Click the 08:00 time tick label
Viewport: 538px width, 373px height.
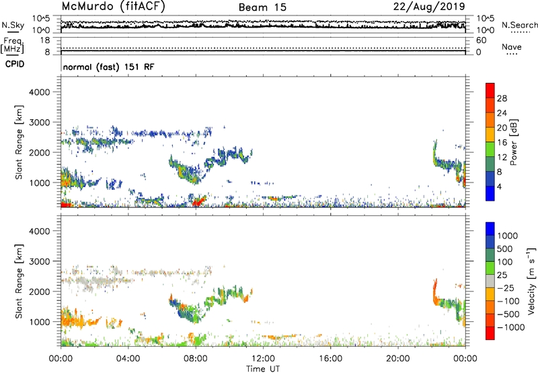pos(196,359)
